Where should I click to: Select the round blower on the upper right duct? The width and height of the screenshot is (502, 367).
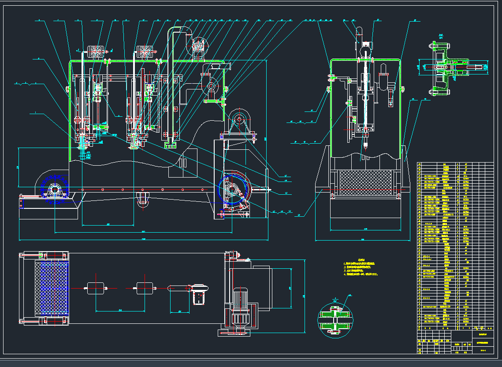click(x=198, y=46)
